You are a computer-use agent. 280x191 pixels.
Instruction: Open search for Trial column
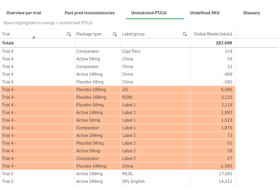(x=69, y=34)
